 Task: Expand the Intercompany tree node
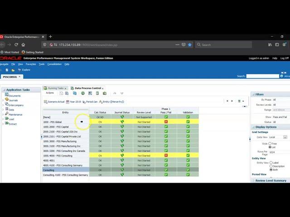point(3,105)
